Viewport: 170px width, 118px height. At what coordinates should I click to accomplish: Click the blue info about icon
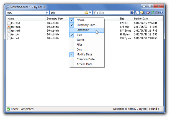(161, 12)
